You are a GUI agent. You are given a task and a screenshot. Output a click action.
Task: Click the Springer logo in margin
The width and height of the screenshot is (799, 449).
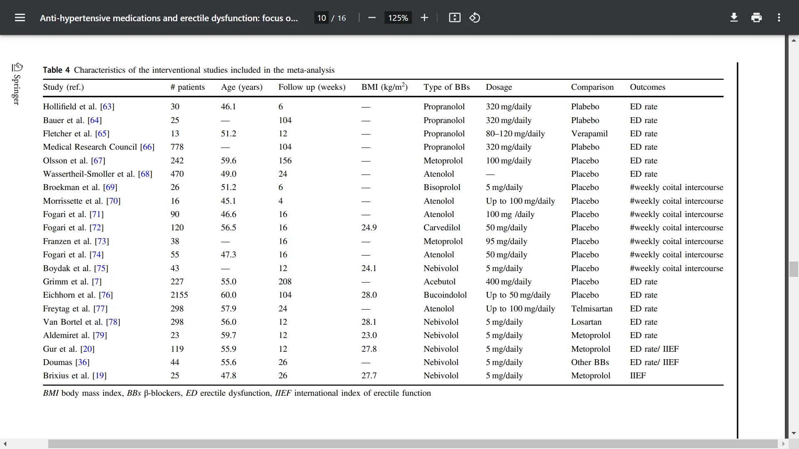pos(17,84)
